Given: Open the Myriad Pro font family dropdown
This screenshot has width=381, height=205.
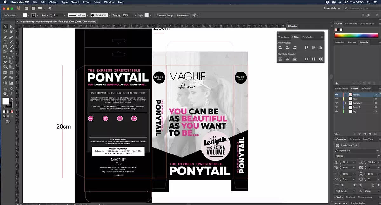Looking at the screenshot, I should [x=378, y=151].
